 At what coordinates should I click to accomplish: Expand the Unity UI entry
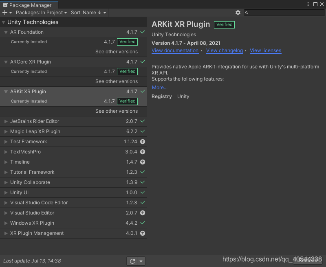[x=6, y=193]
